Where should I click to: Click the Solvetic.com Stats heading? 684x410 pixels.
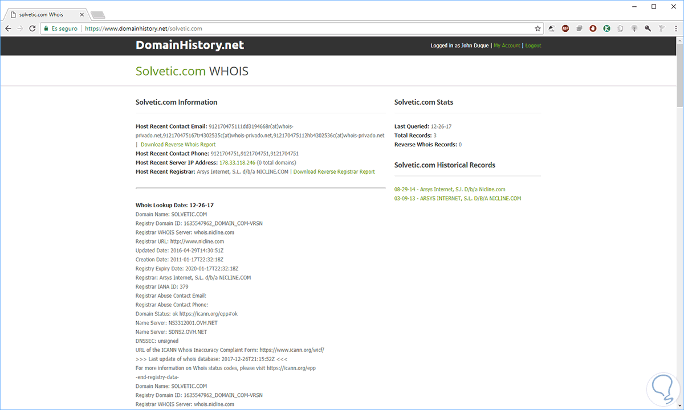424,102
